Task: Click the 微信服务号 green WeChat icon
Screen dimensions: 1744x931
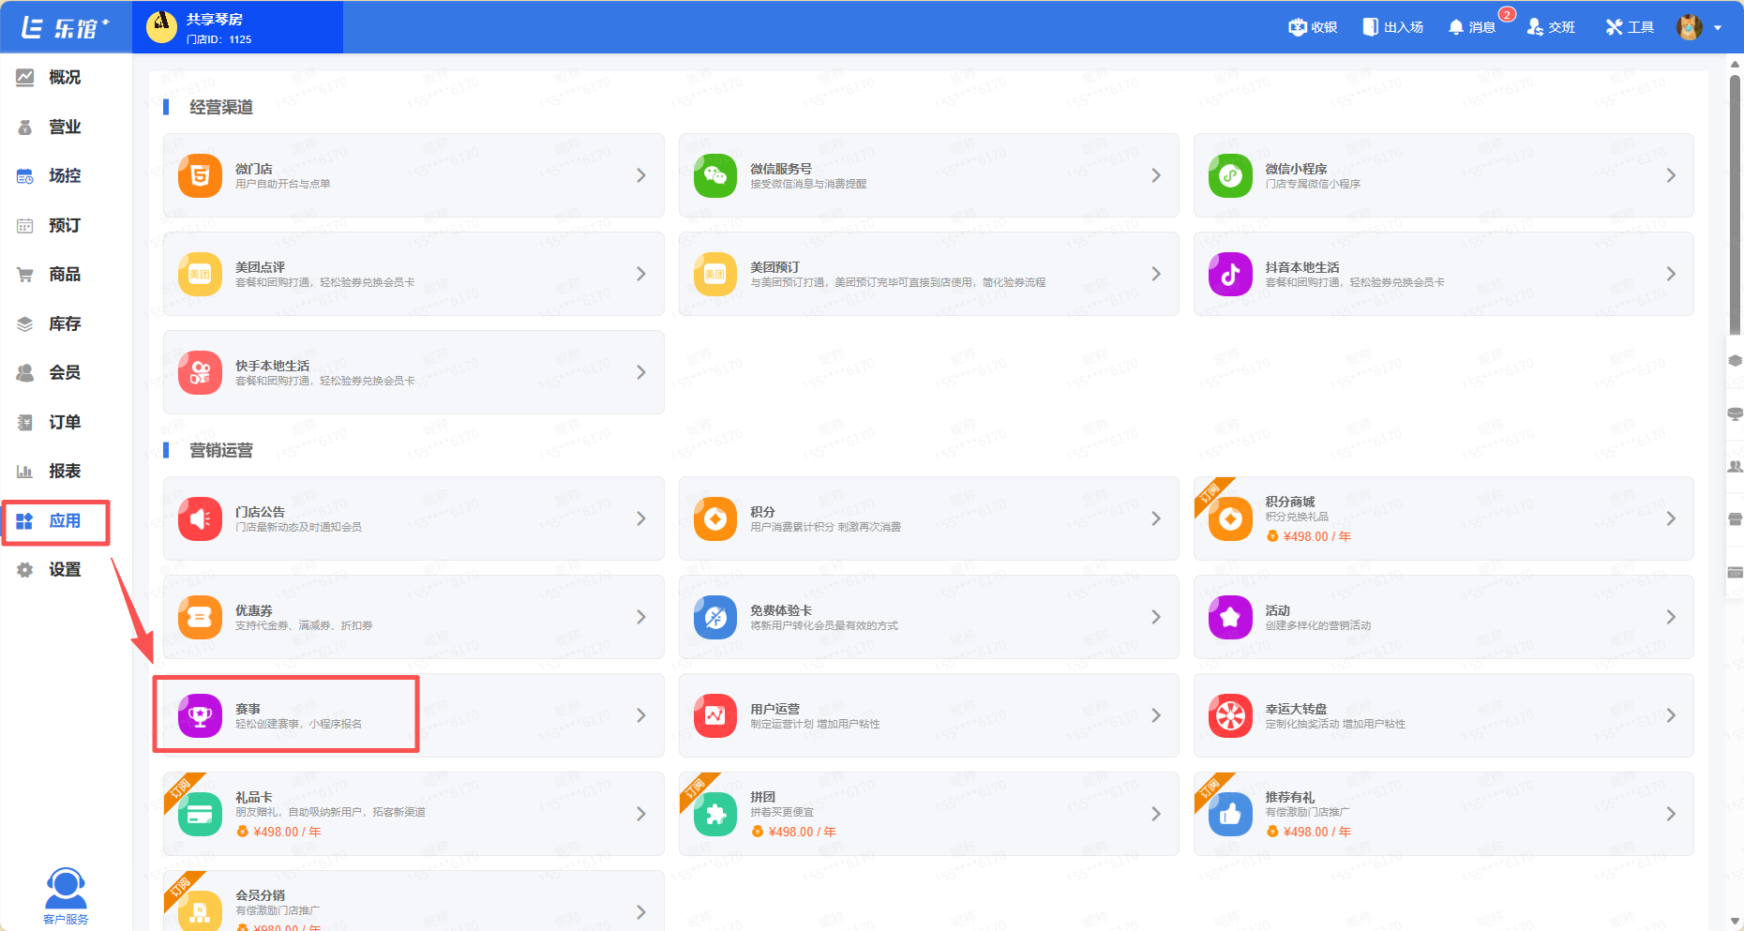Action: pyautogui.click(x=715, y=175)
